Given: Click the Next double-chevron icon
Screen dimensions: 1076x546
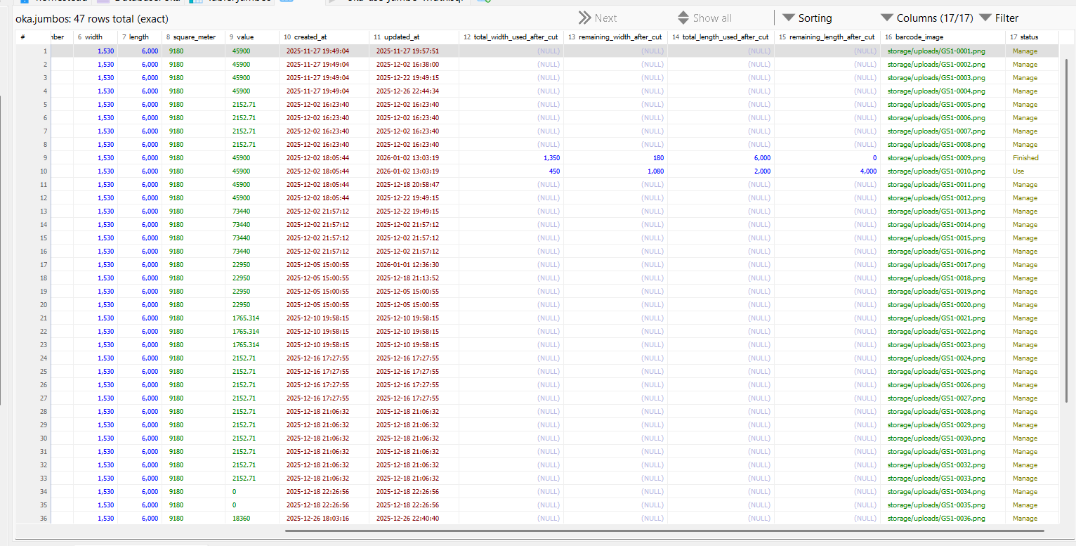Looking at the screenshot, I should tap(584, 18).
